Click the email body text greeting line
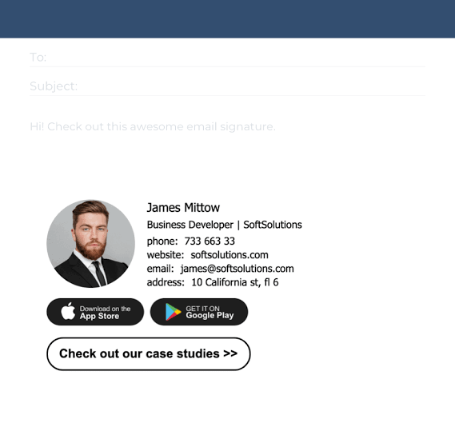The image size is (455, 431). coord(153,126)
